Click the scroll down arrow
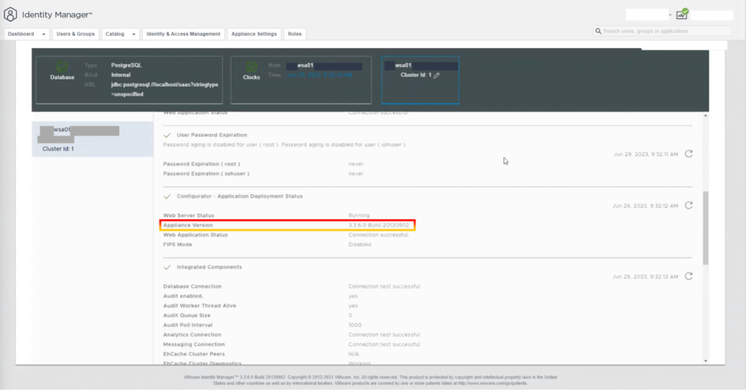The height and width of the screenshot is (392, 746). tap(705, 361)
